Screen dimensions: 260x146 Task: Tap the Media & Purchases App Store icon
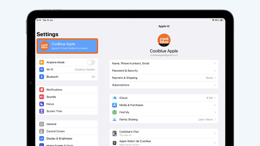pos(115,105)
